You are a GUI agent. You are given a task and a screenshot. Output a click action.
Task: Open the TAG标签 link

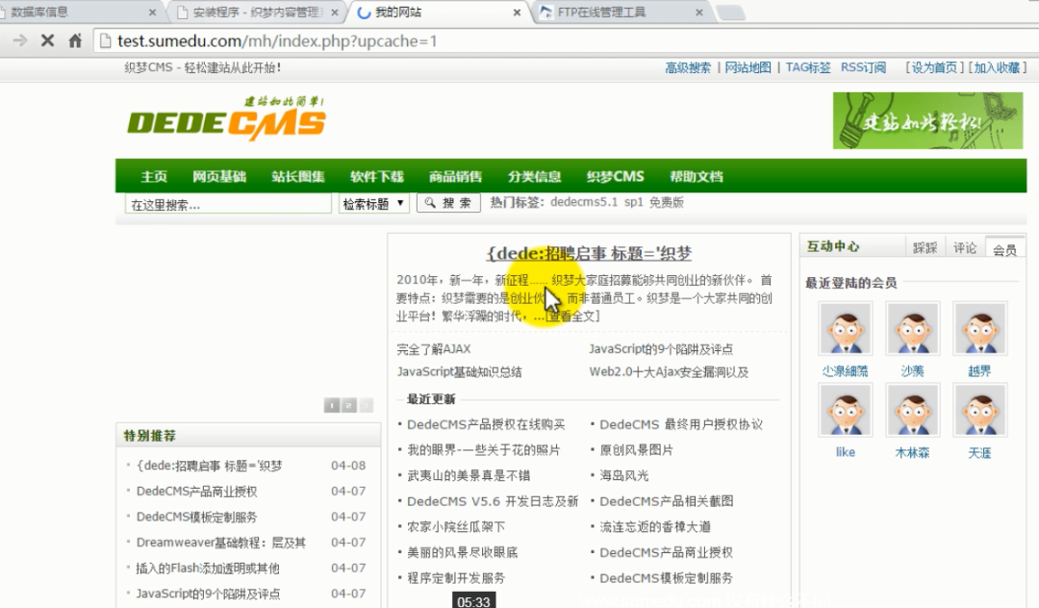pyautogui.click(x=808, y=67)
